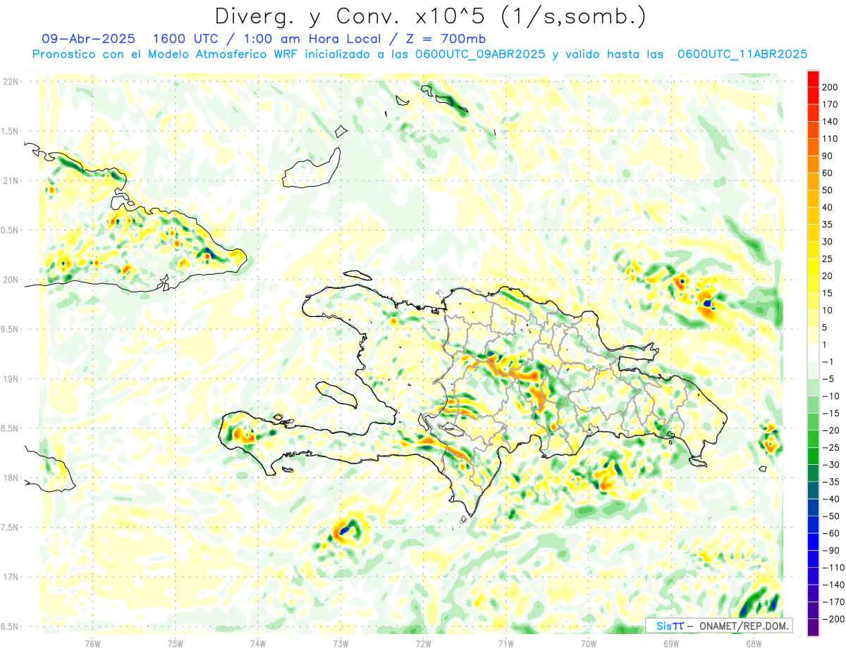Click the 'ONAMET/REP.DOM.' credit label
This screenshot has height=653, width=846.
(744, 626)
